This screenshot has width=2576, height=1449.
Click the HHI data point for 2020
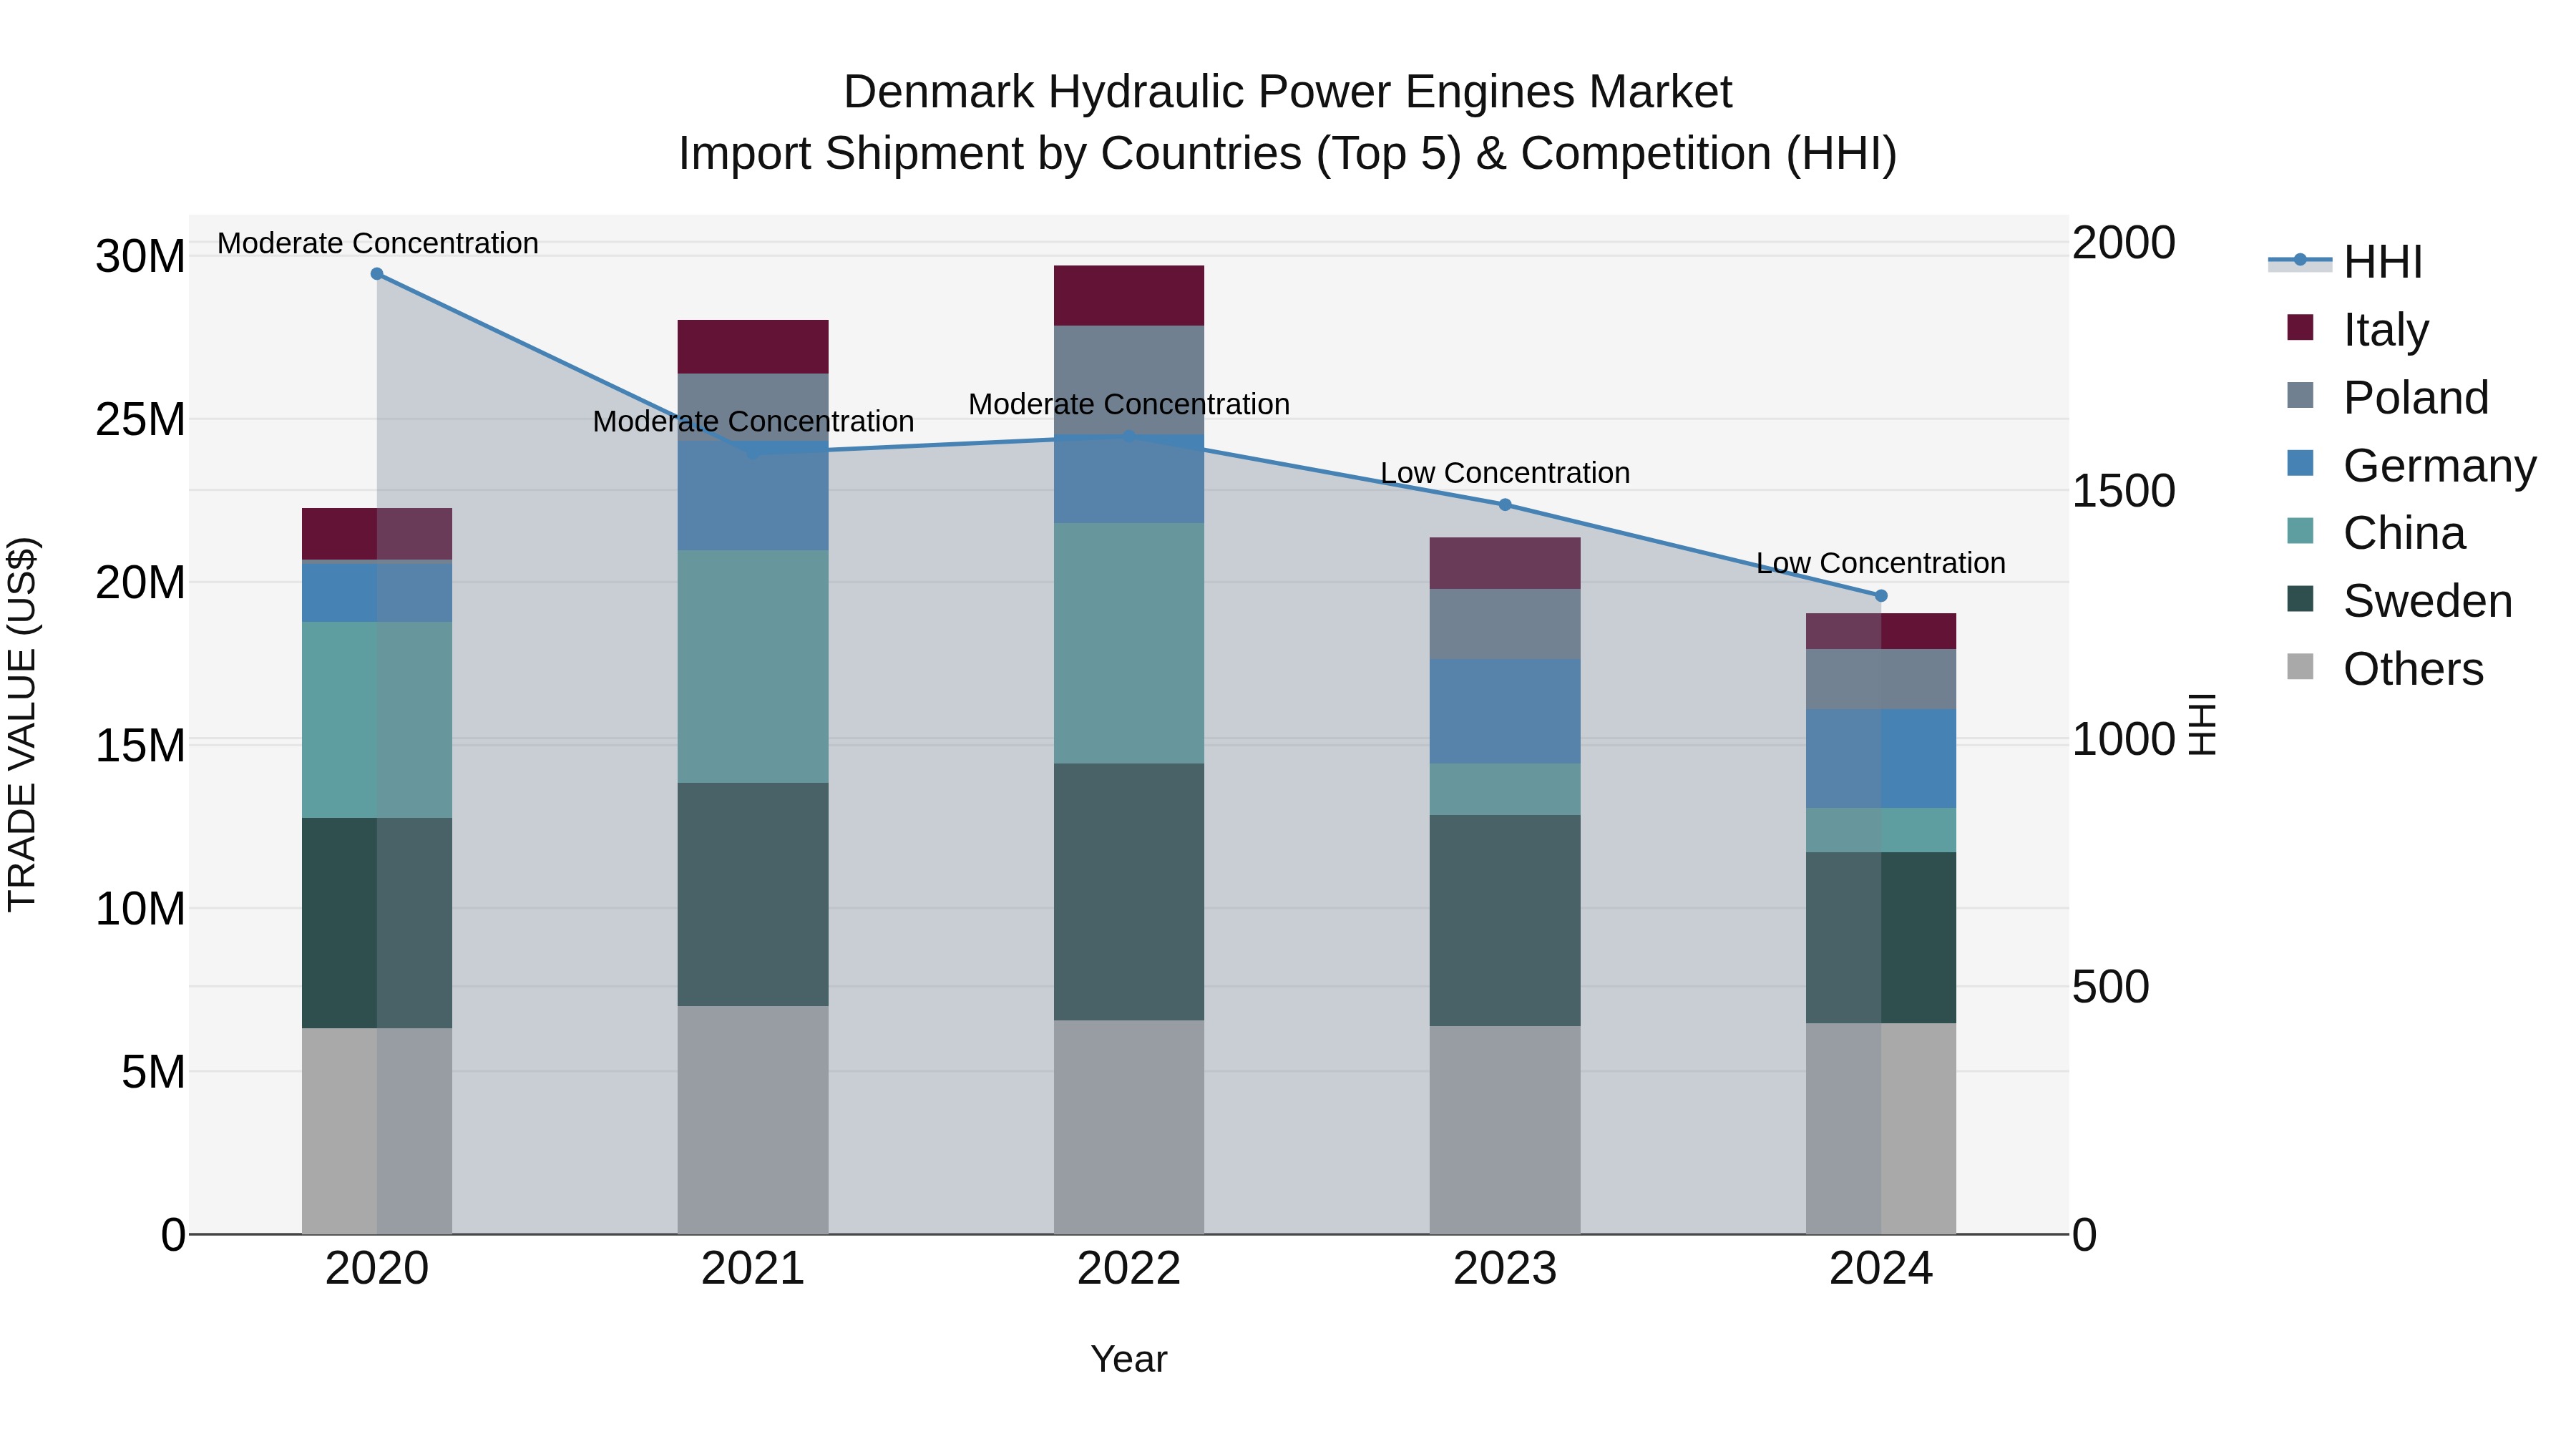pos(377,274)
